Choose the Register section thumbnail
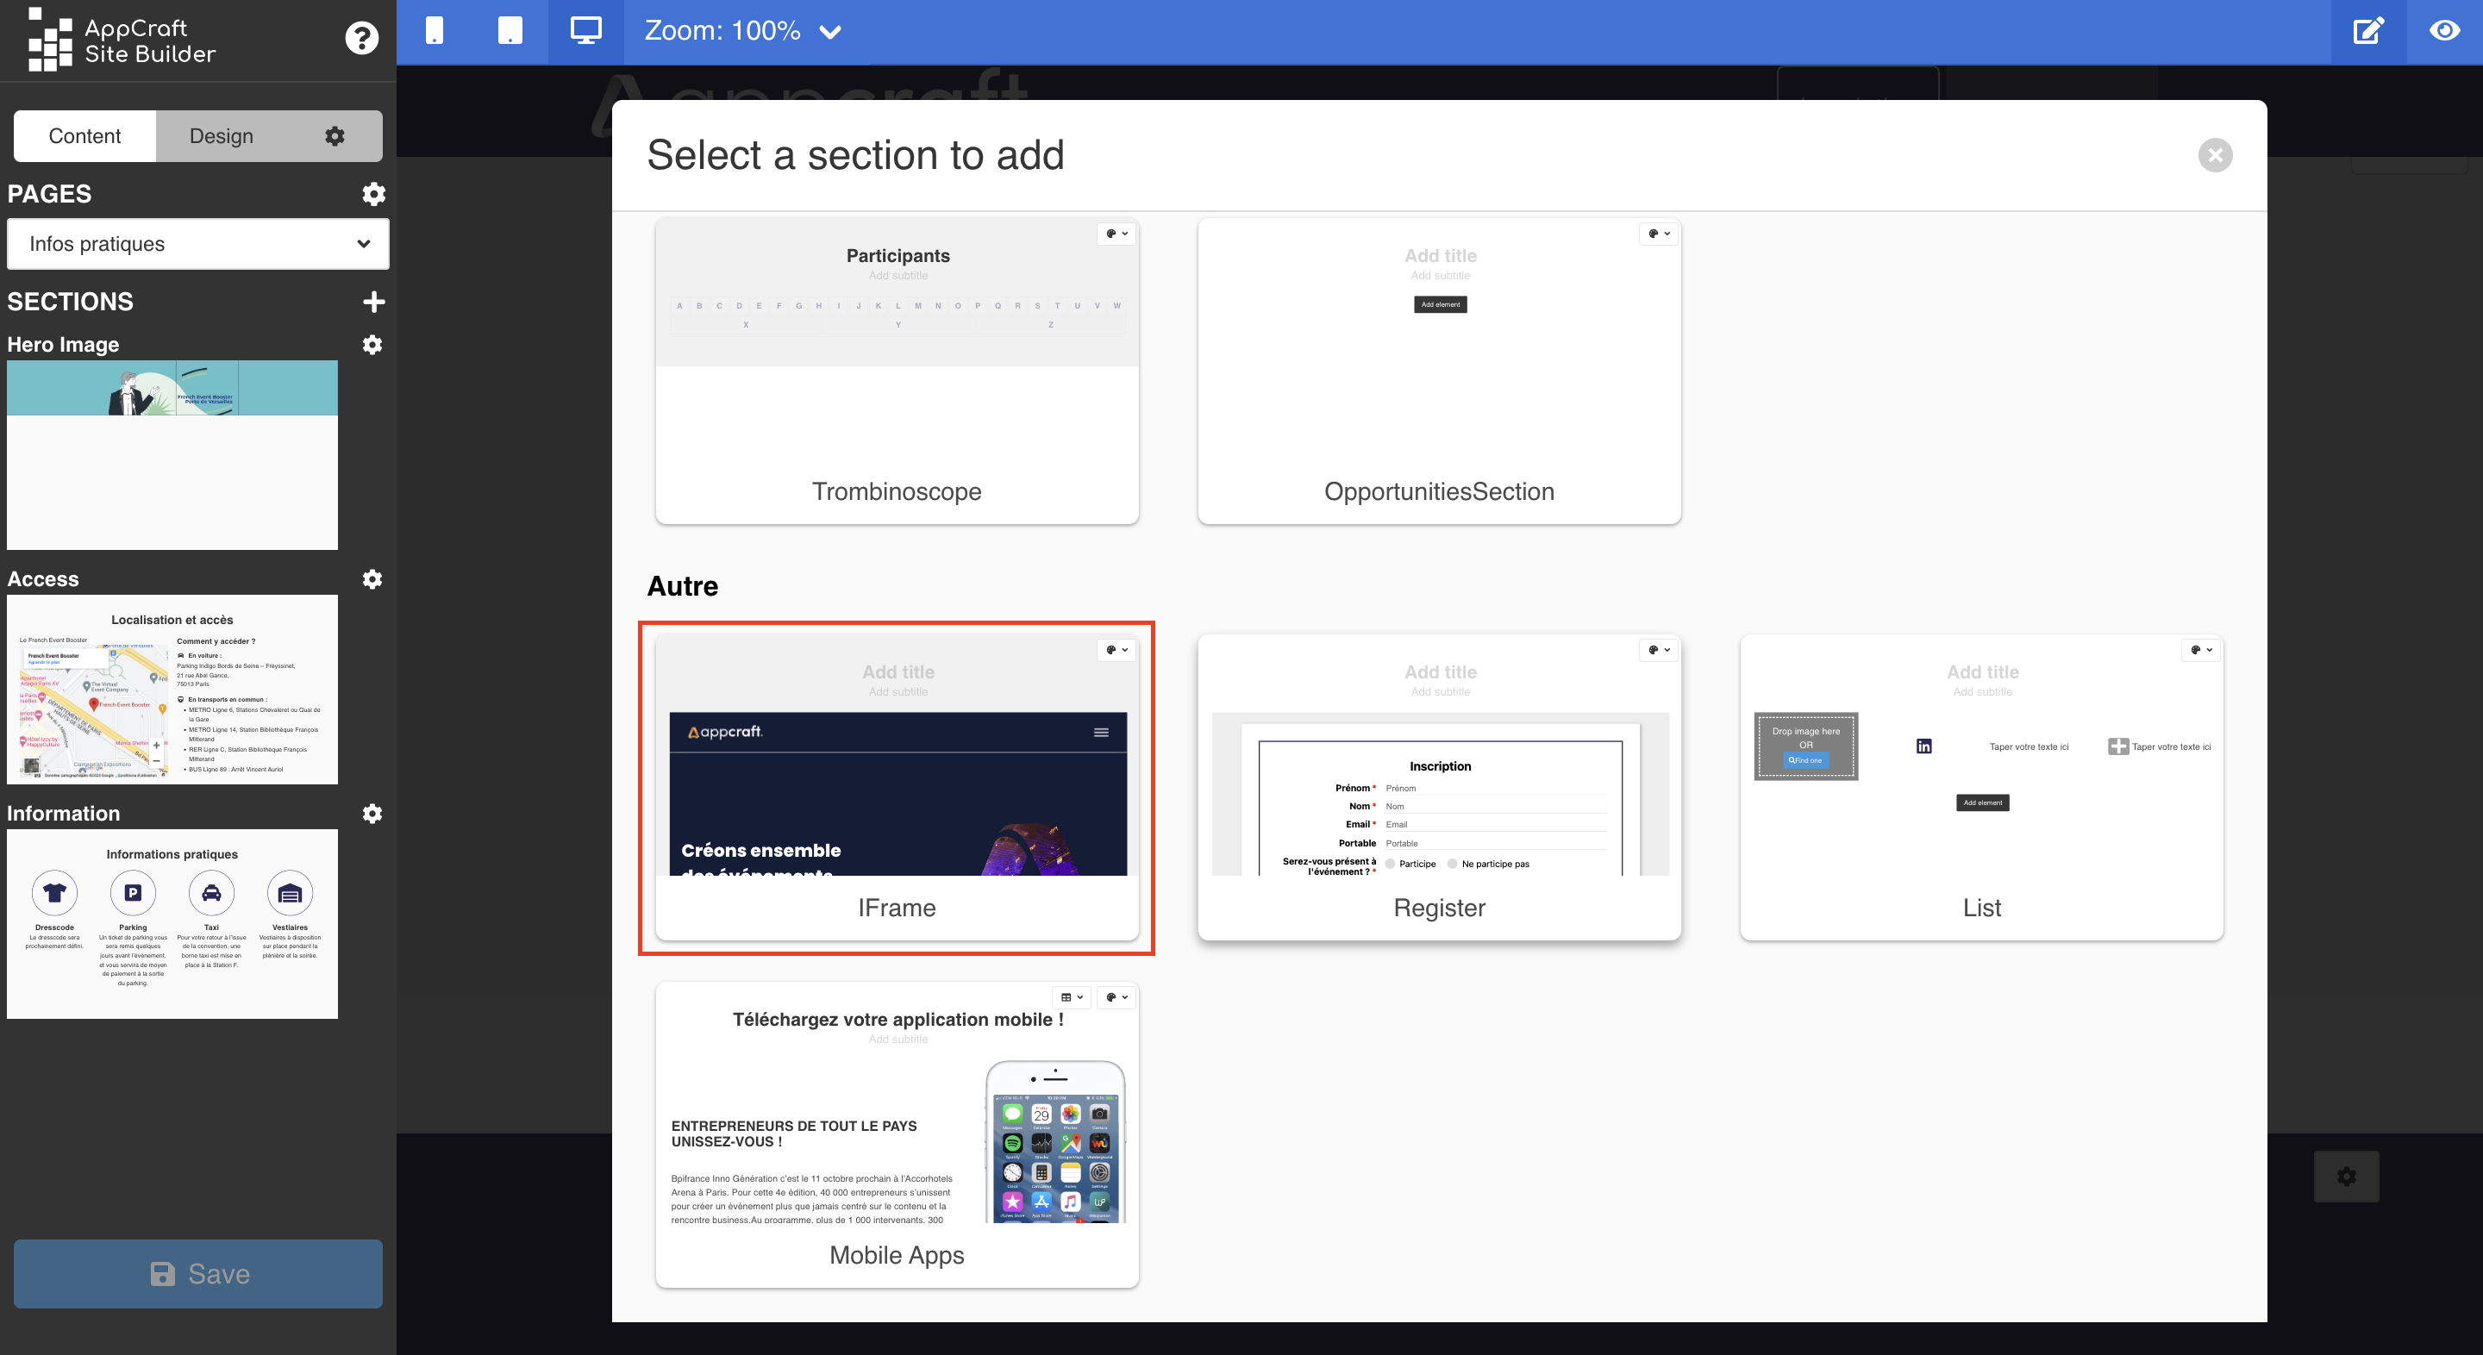The image size is (2483, 1355). click(x=1438, y=787)
